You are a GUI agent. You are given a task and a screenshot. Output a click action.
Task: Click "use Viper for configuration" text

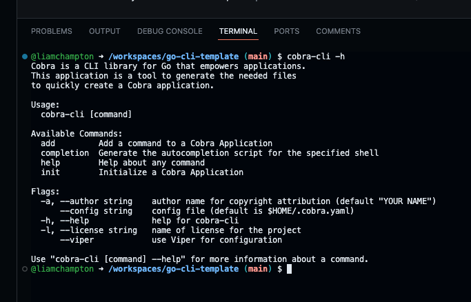[x=217, y=240]
